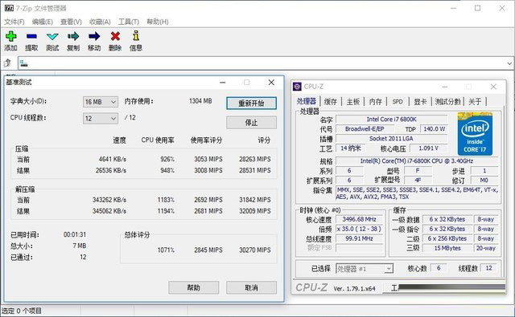This screenshot has height=317, width=515.
Task: Open the 查看(V) menu
Action: click(x=71, y=22)
